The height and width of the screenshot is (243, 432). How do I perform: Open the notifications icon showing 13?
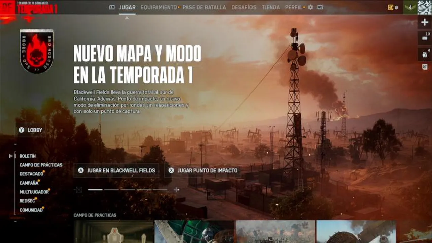point(425,38)
